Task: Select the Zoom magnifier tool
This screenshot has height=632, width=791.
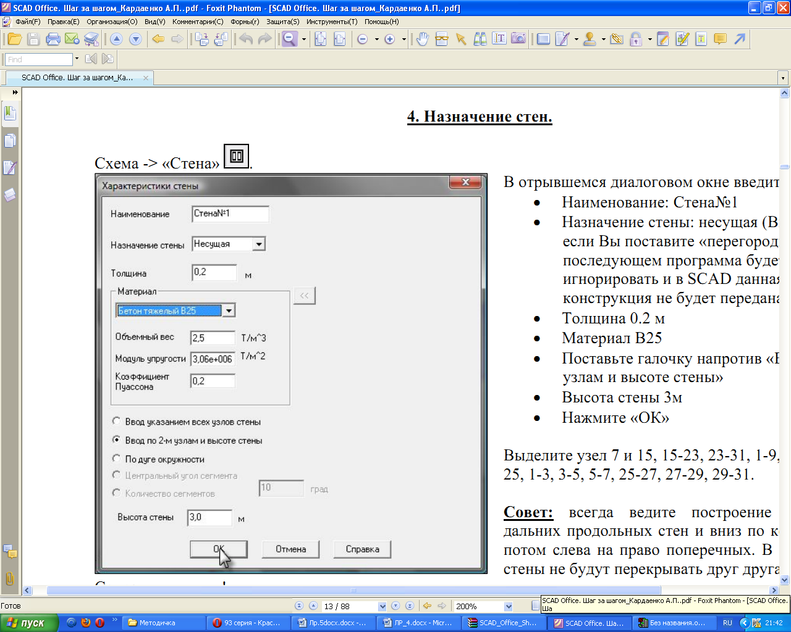Action: click(x=290, y=39)
